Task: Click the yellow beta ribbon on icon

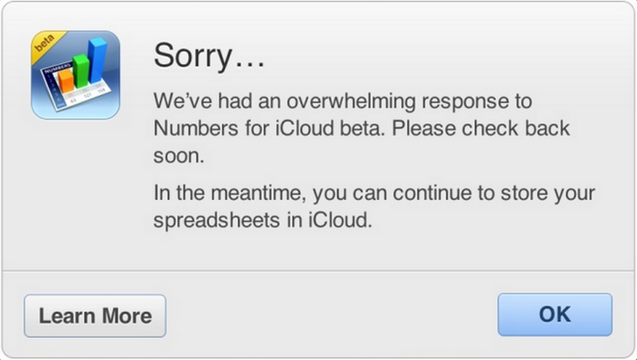Action: (x=45, y=45)
